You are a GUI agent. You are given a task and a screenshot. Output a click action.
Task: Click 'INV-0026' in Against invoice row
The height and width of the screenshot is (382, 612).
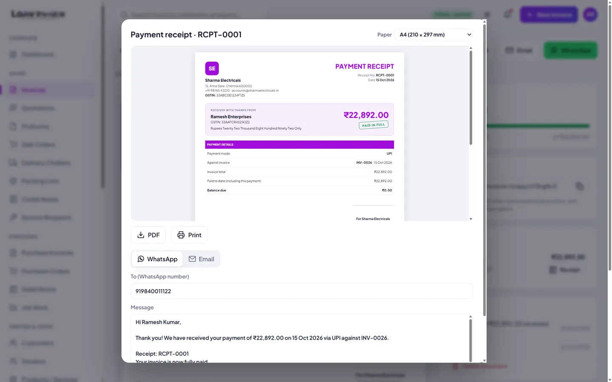click(364, 163)
